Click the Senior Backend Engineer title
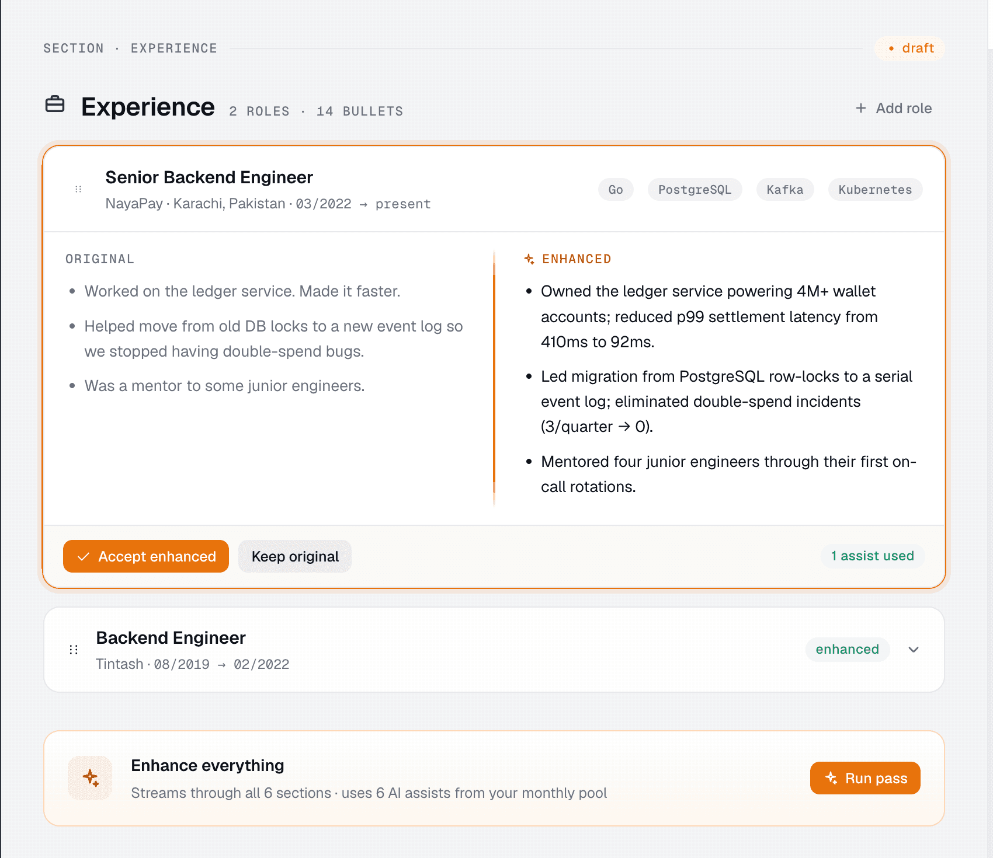Screen dimensions: 993x858 (x=209, y=177)
